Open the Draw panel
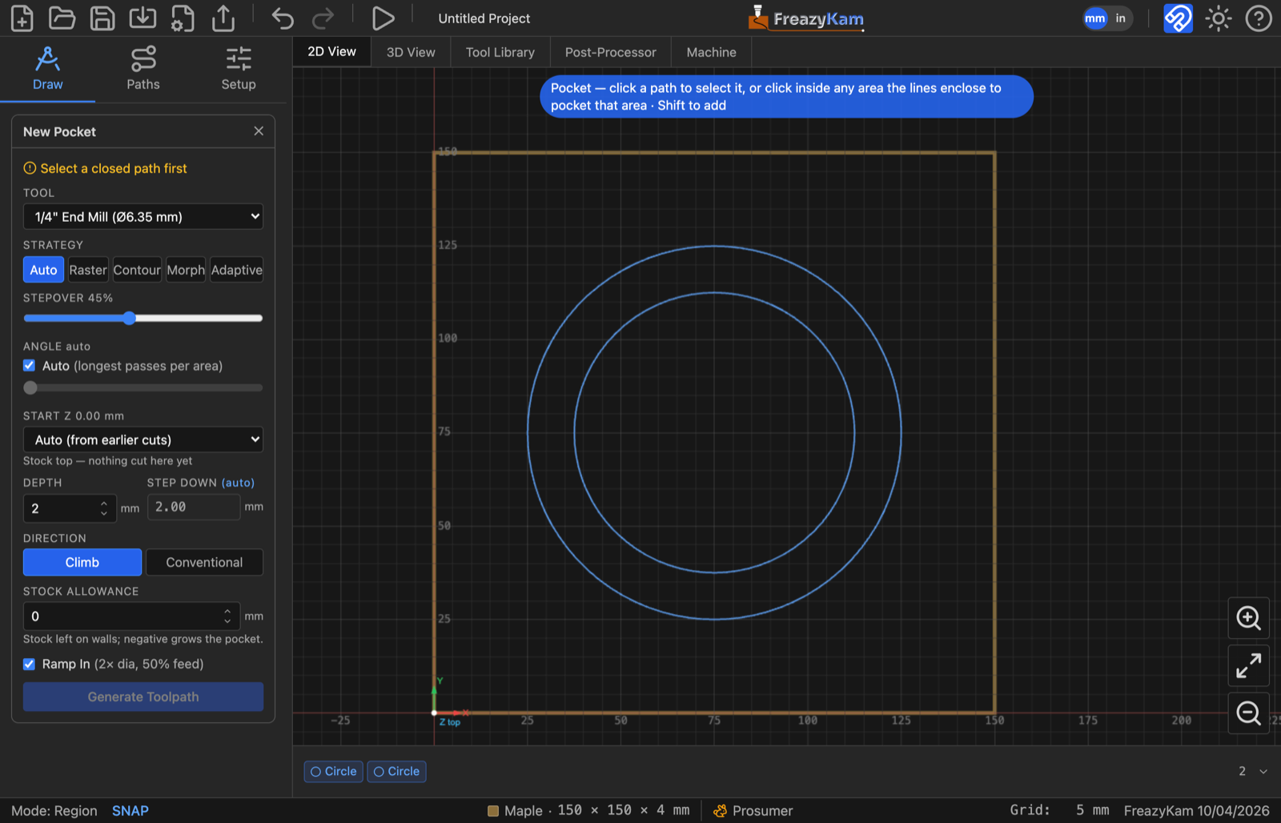This screenshot has height=823, width=1281. (x=47, y=69)
